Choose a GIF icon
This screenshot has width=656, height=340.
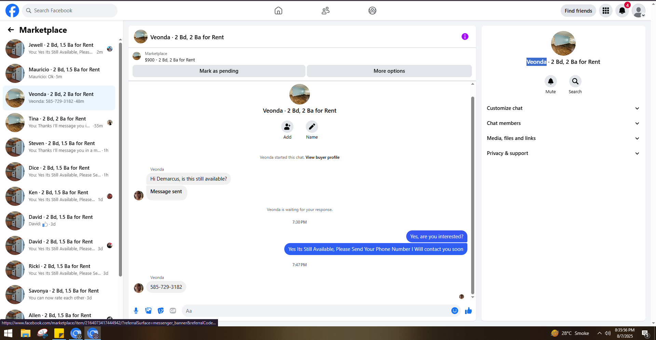pos(173,311)
